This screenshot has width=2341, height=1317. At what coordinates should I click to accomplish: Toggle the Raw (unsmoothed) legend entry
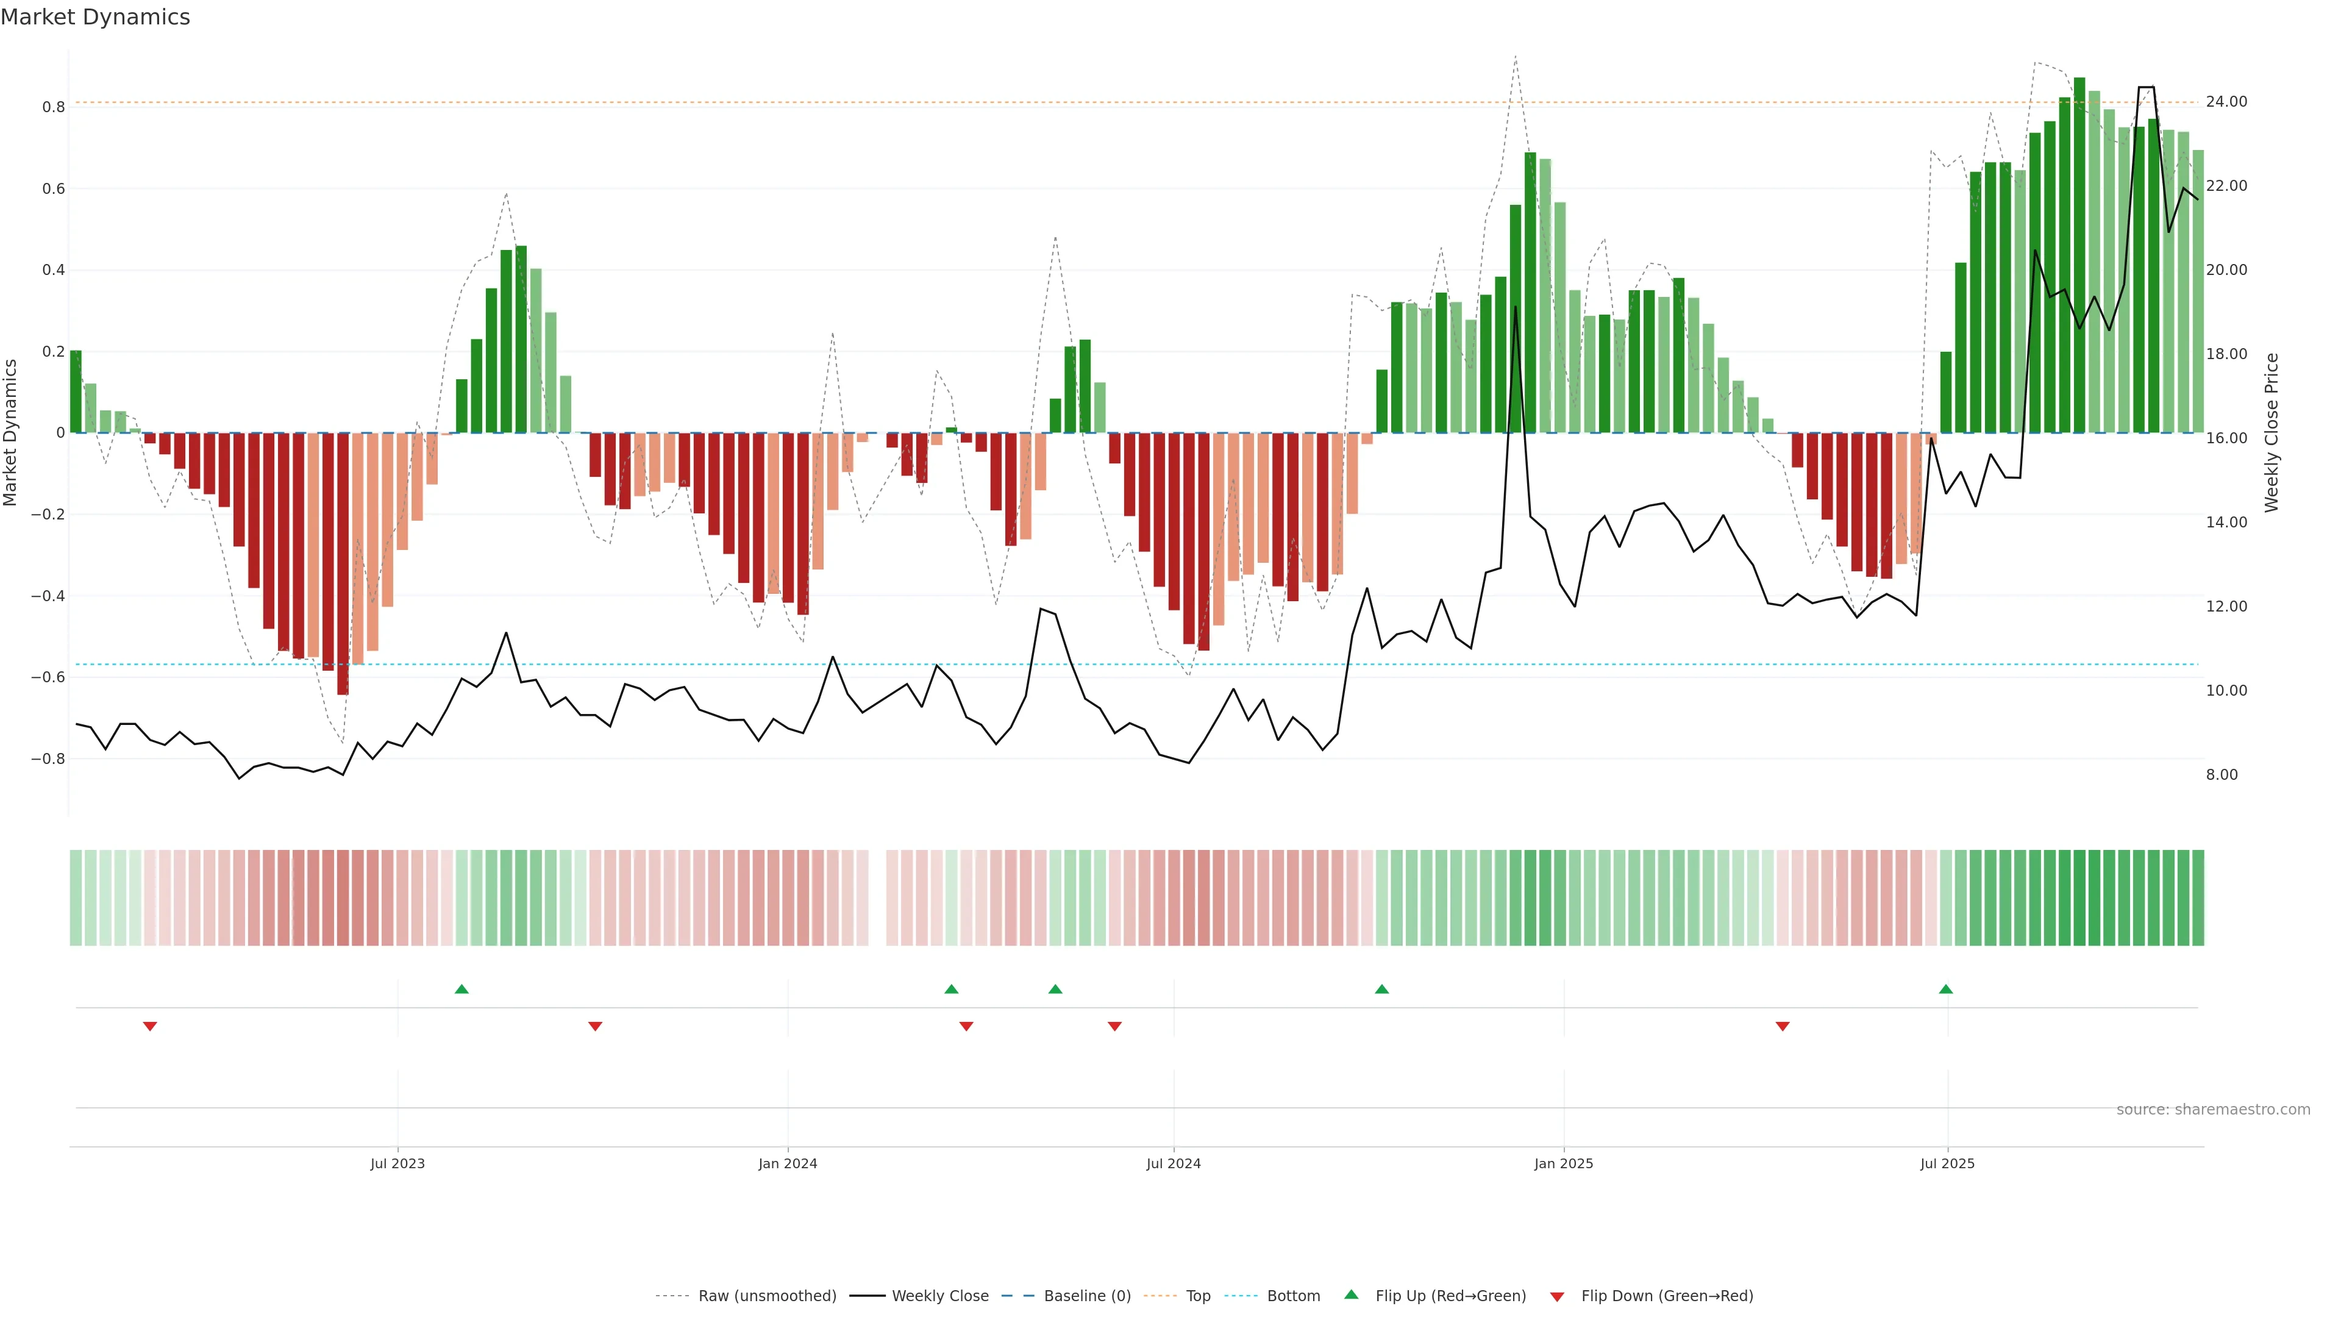coord(767,1296)
